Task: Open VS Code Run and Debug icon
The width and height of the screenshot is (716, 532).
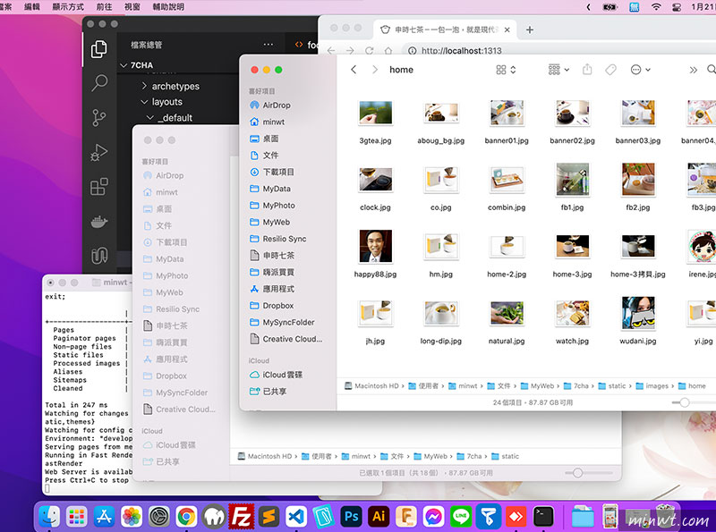Action: (98, 152)
